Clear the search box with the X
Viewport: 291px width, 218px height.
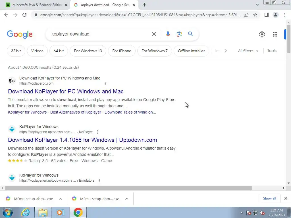click(x=154, y=34)
